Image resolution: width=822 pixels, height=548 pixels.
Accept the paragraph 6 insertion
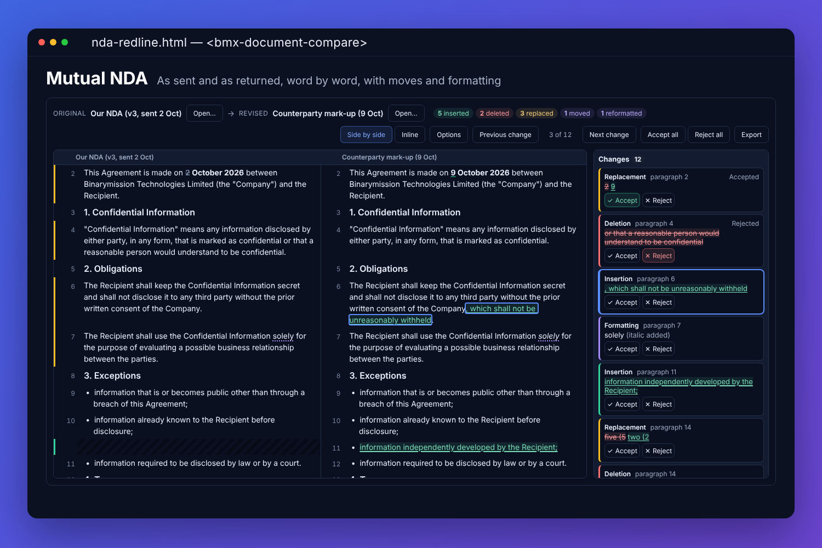pos(622,302)
